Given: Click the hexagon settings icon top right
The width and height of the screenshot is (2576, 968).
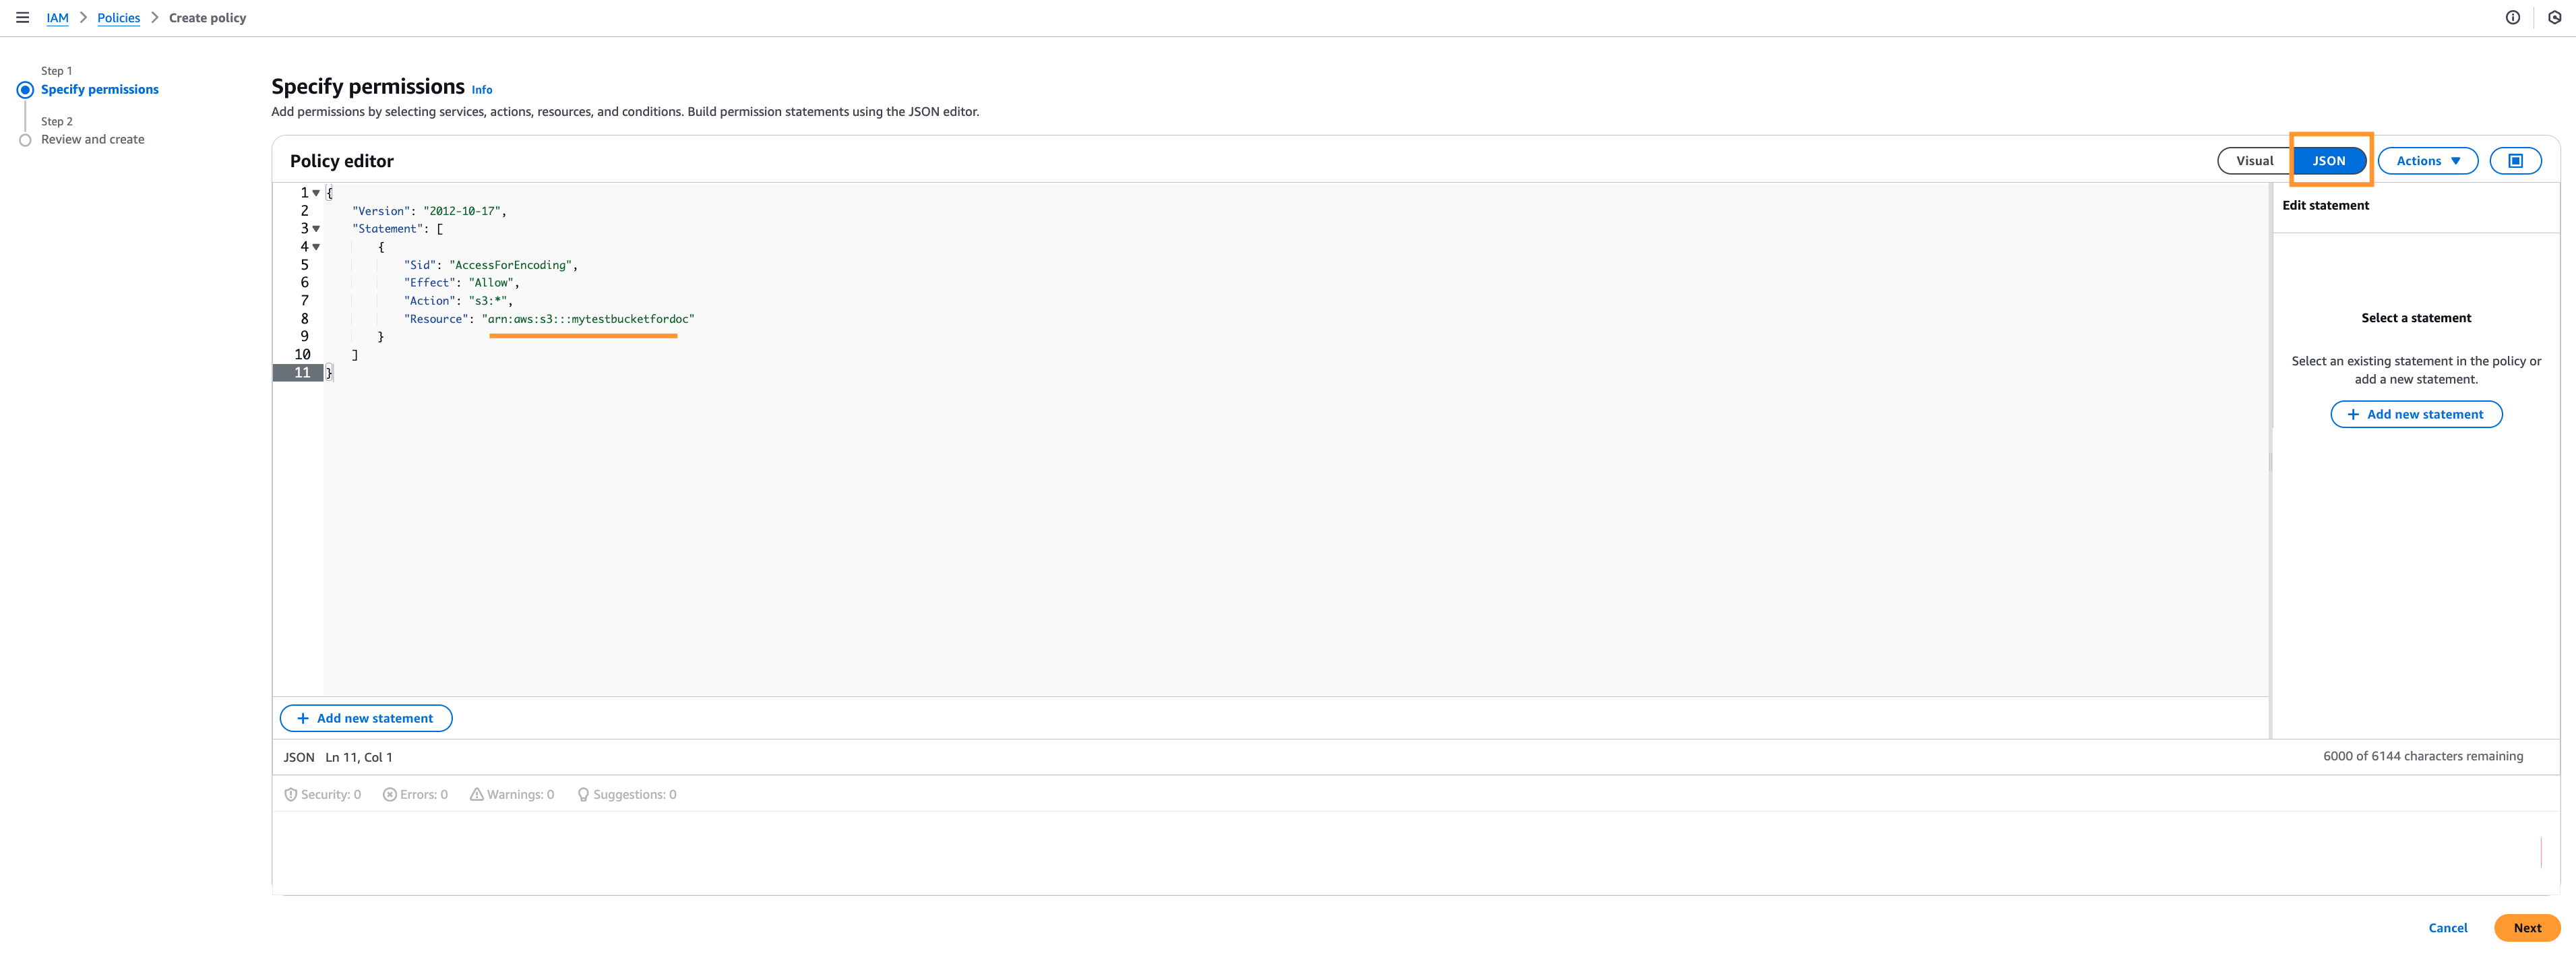Looking at the screenshot, I should [2554, 17].
